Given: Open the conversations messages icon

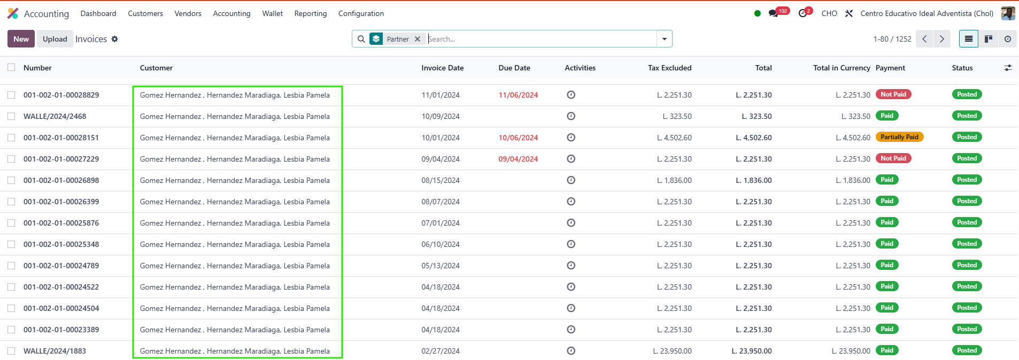Looking at the screenshot, I should coord(774,13).
